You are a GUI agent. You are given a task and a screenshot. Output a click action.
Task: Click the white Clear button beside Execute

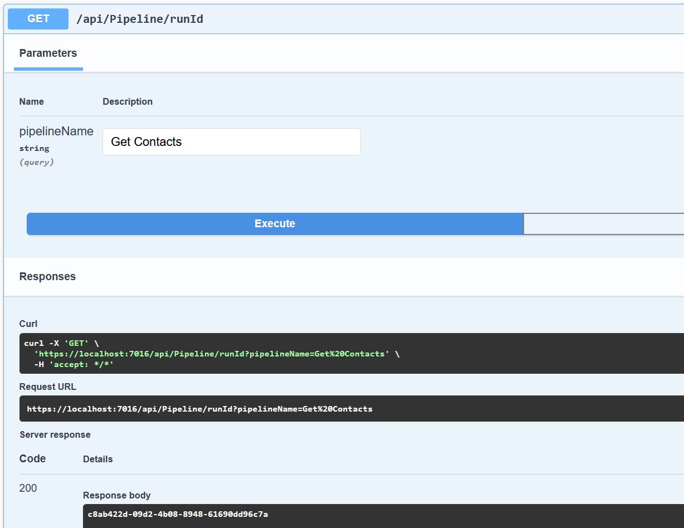(x=603, y=224)
